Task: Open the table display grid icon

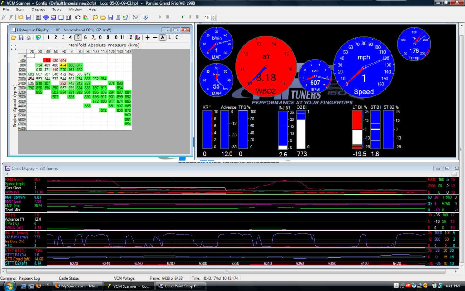Action: coord(39,17)
